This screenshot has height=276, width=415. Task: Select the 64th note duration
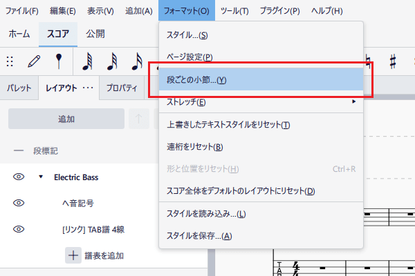[87, 61]
